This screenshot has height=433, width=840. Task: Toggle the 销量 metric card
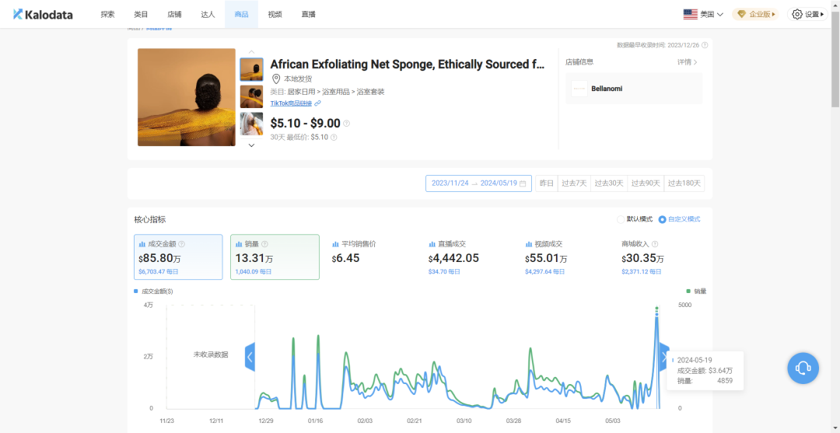tap(275, 257)
